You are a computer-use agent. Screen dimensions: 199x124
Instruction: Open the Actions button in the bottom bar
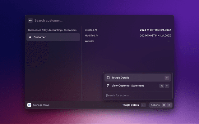click(161, 105)
